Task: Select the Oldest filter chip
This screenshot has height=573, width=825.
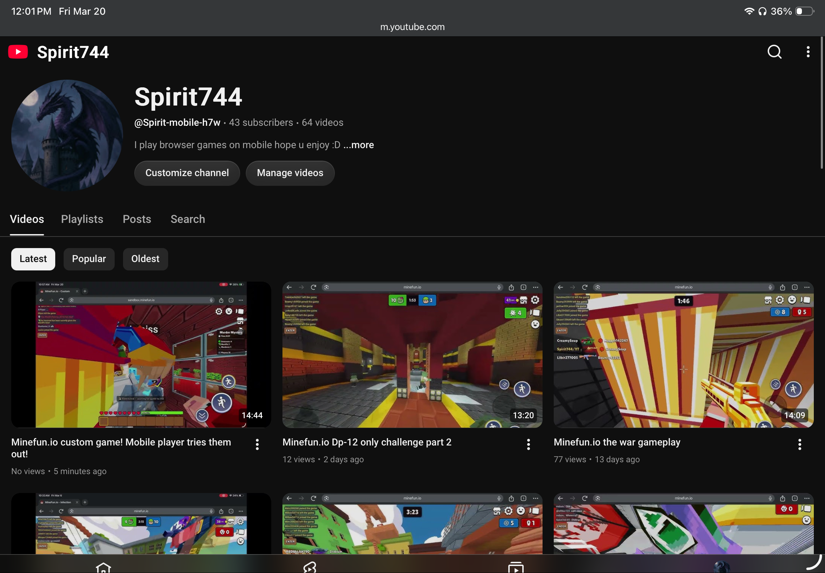Action: [145, 259]
